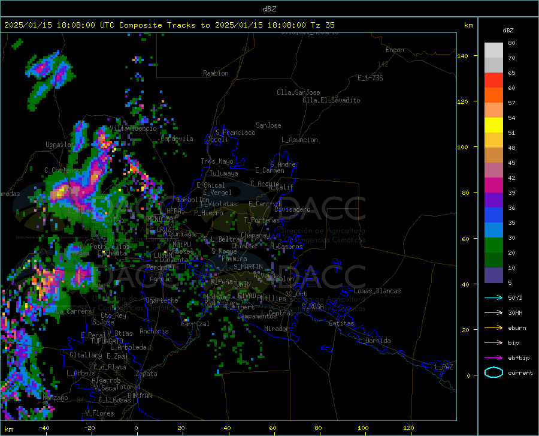Screen dimensions: 539x436
Task: Choose the tan swatch between 48 and 45
Action: [x=493, y=155]
